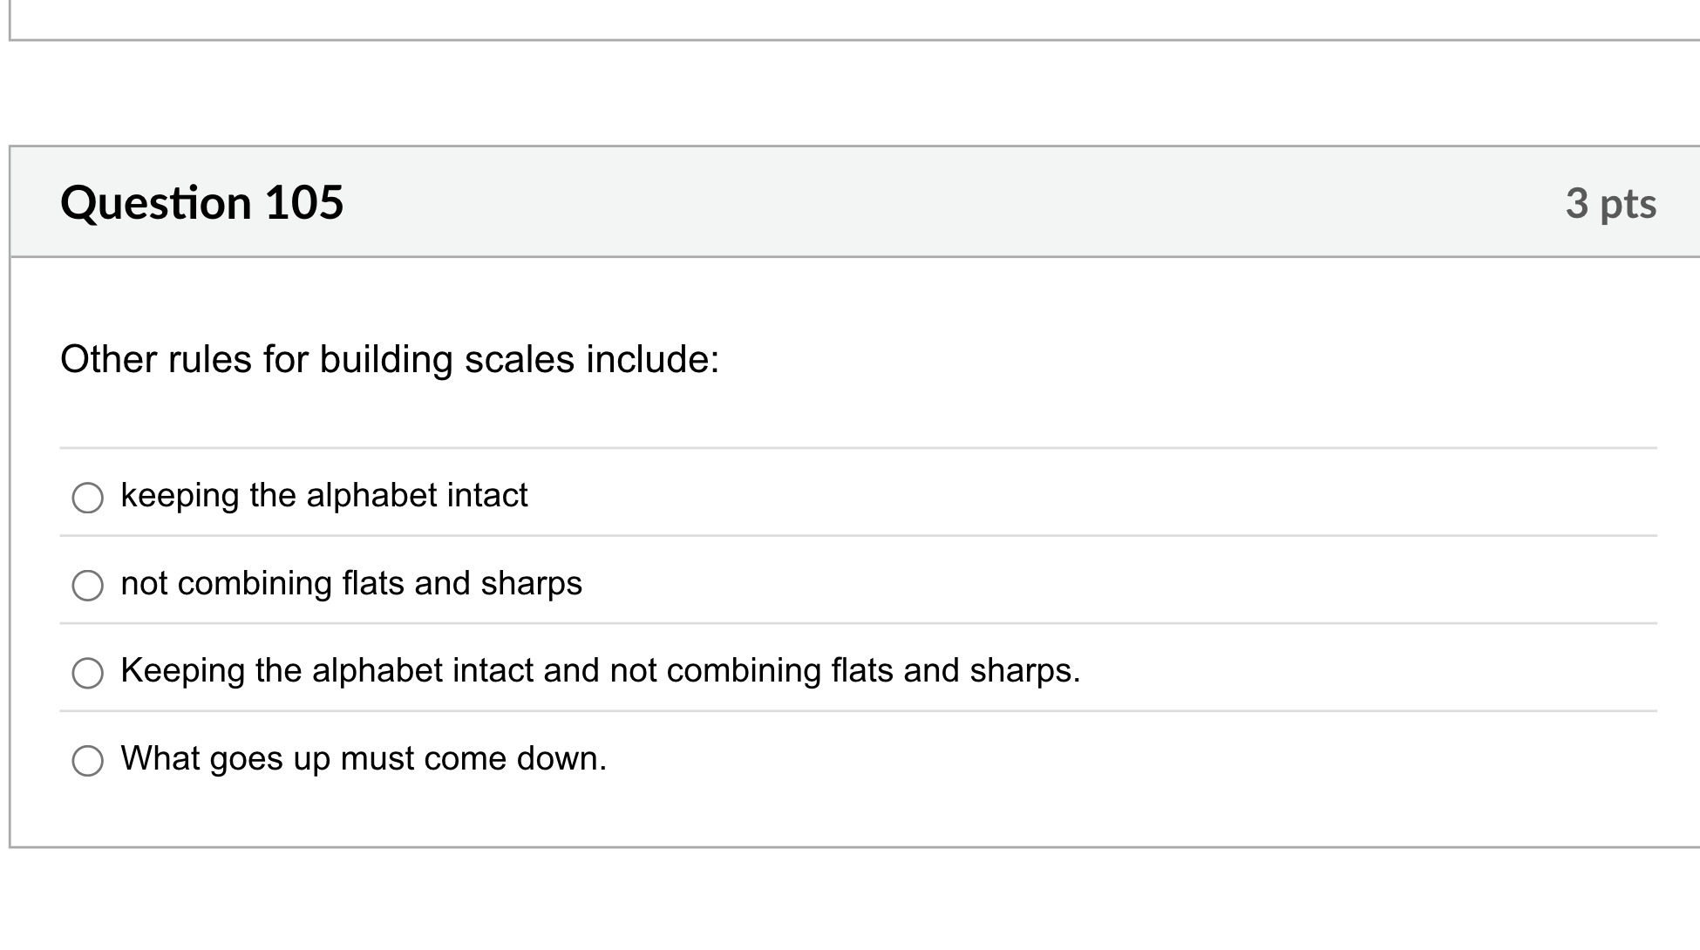Screen dimensions: 1700x950
Task: Click the word 'down.' in the last answer choice
Action: coord(561,758)
